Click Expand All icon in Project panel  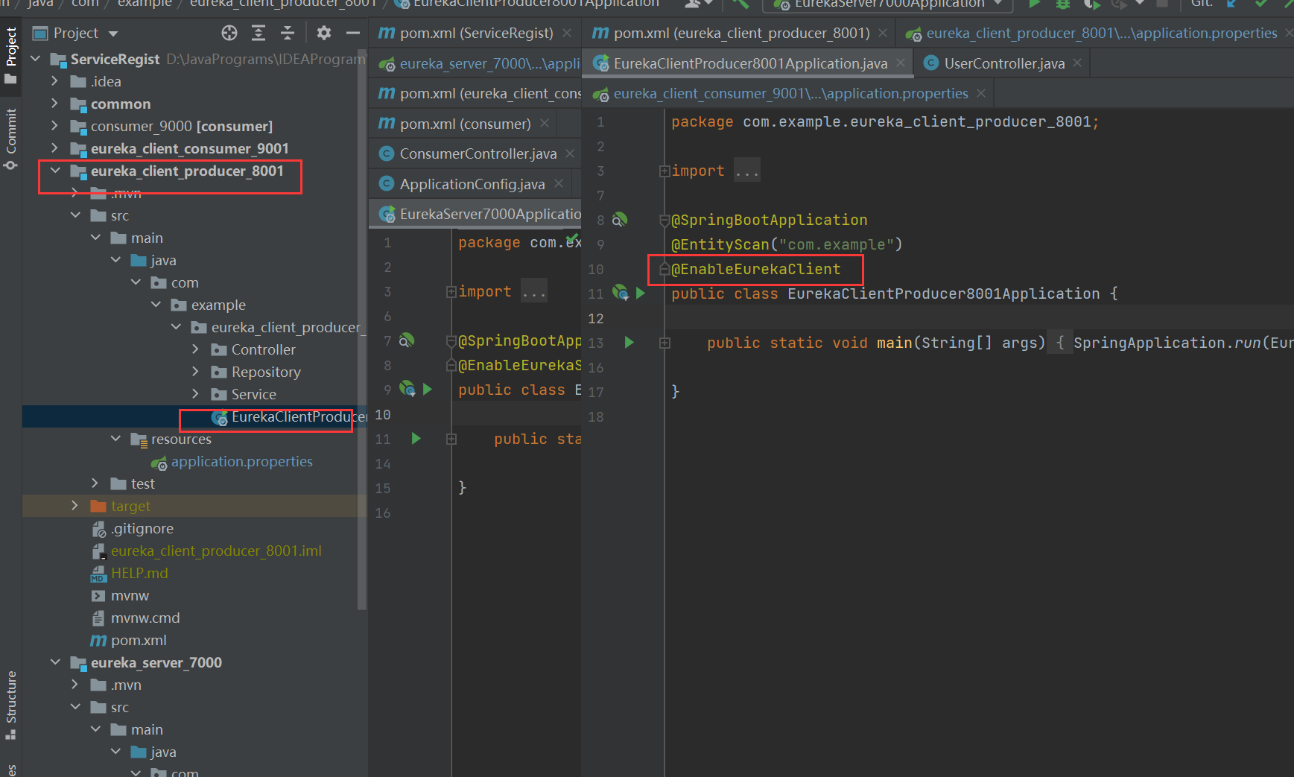[x=259, y=33]
